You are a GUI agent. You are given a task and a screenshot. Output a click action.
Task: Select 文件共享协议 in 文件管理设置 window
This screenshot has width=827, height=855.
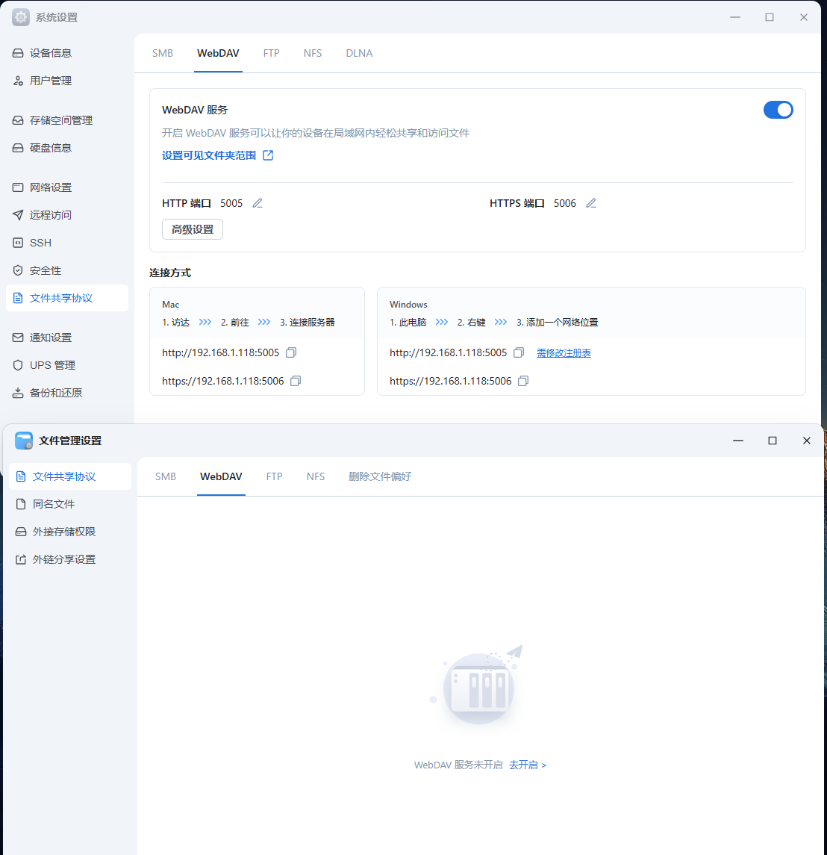(x=69, y=476)
